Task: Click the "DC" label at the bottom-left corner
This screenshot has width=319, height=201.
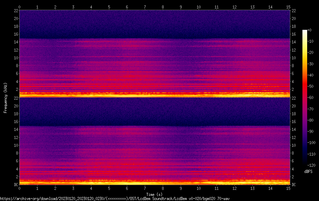Action: [16, 185]
